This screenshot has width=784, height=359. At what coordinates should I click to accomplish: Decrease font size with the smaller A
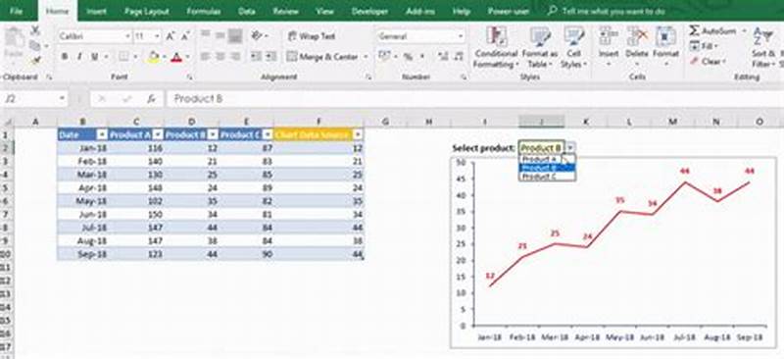pos(185,36)
